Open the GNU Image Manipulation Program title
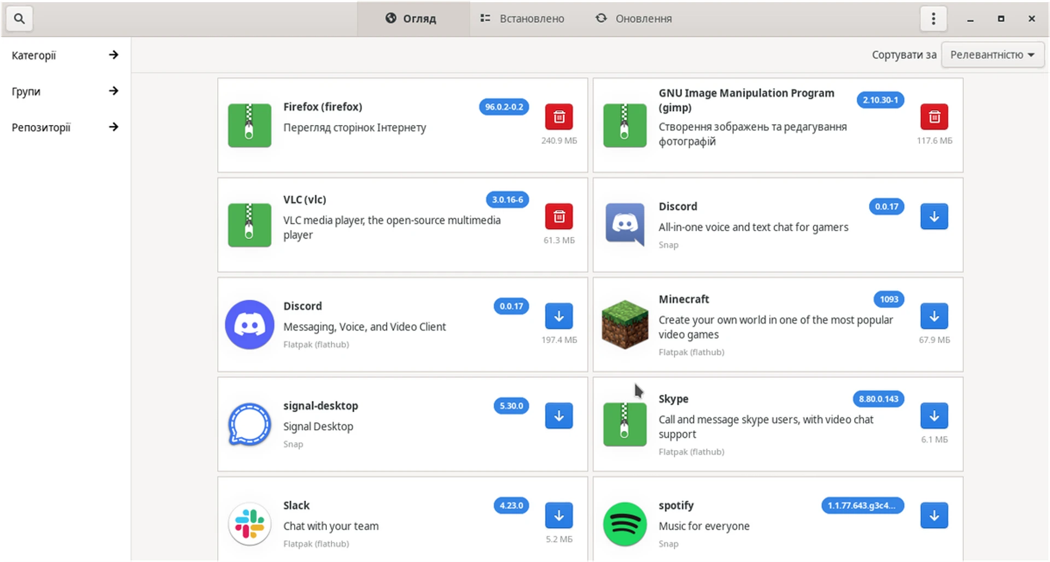This screenshot has height=562, width=1050. [746, 100]
